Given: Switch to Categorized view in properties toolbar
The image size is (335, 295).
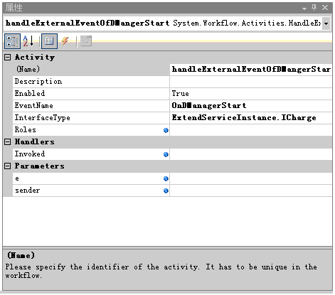Looking at the screenshot, I should 12,41.
